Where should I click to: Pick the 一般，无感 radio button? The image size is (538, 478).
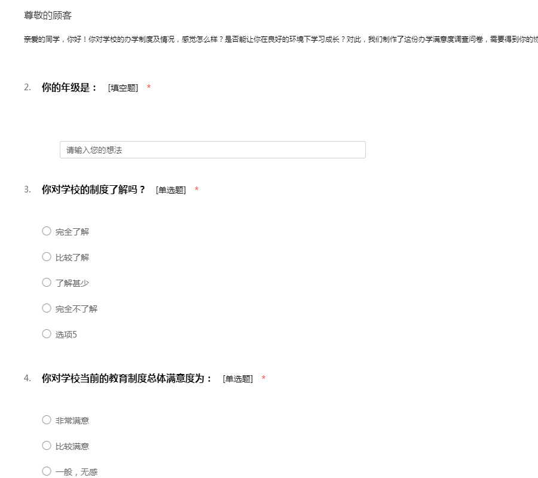[x=47, y=471]
